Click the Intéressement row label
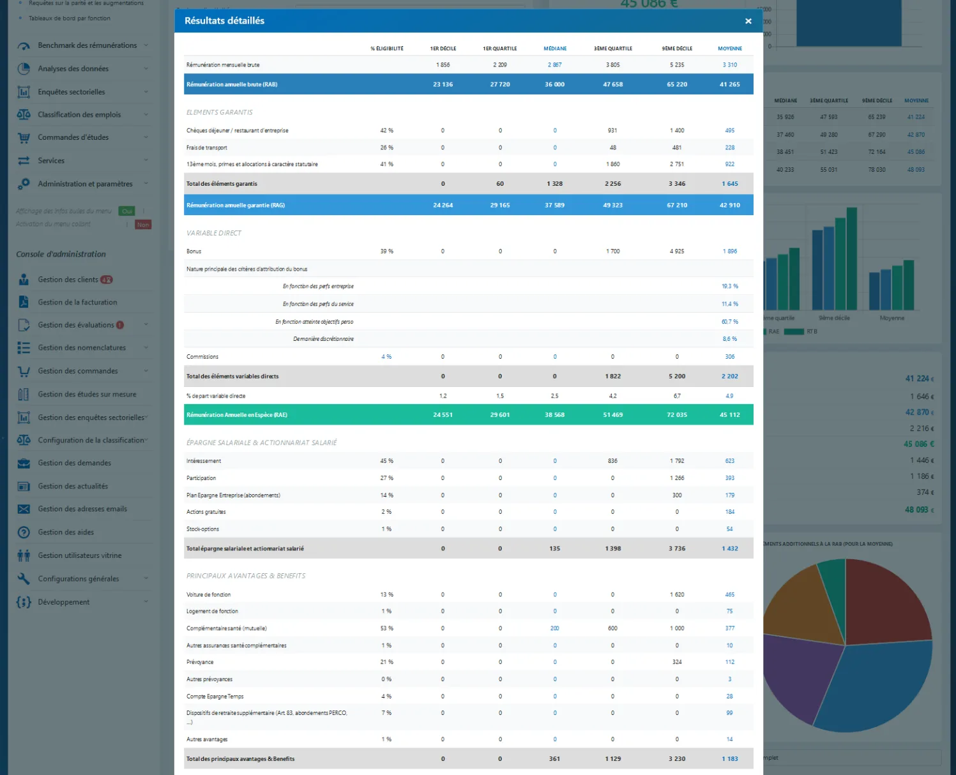The width and height of the screenshot is (956, 775). 204,461
